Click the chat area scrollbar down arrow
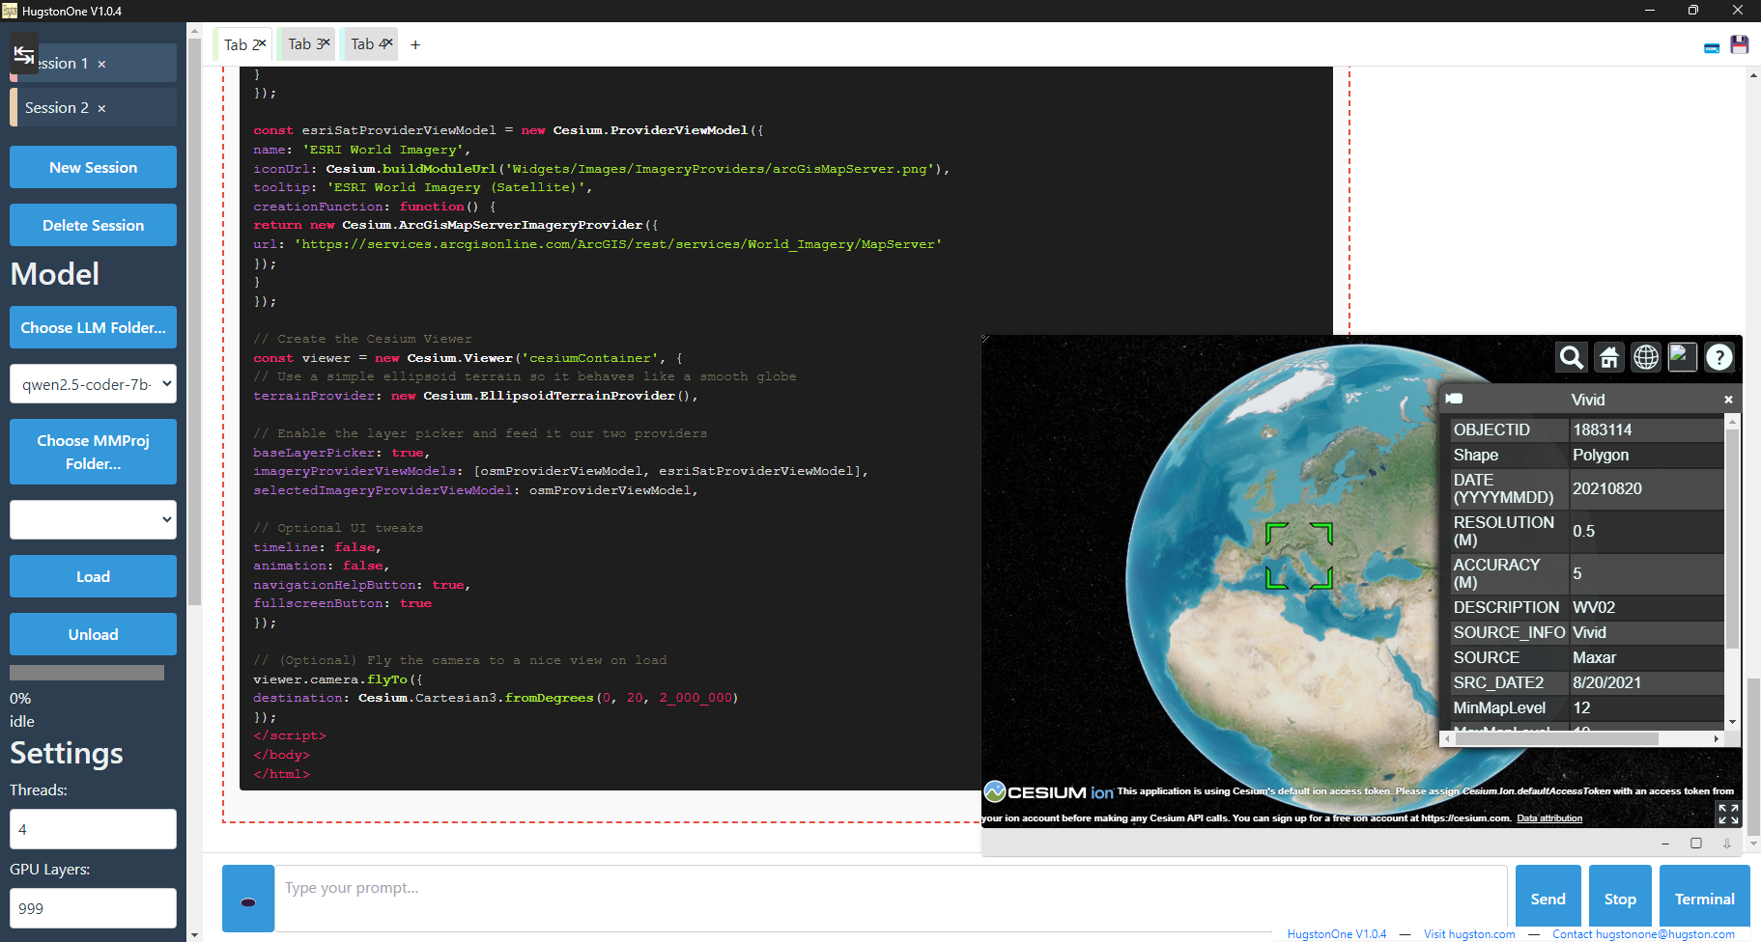 [1753, 845]
